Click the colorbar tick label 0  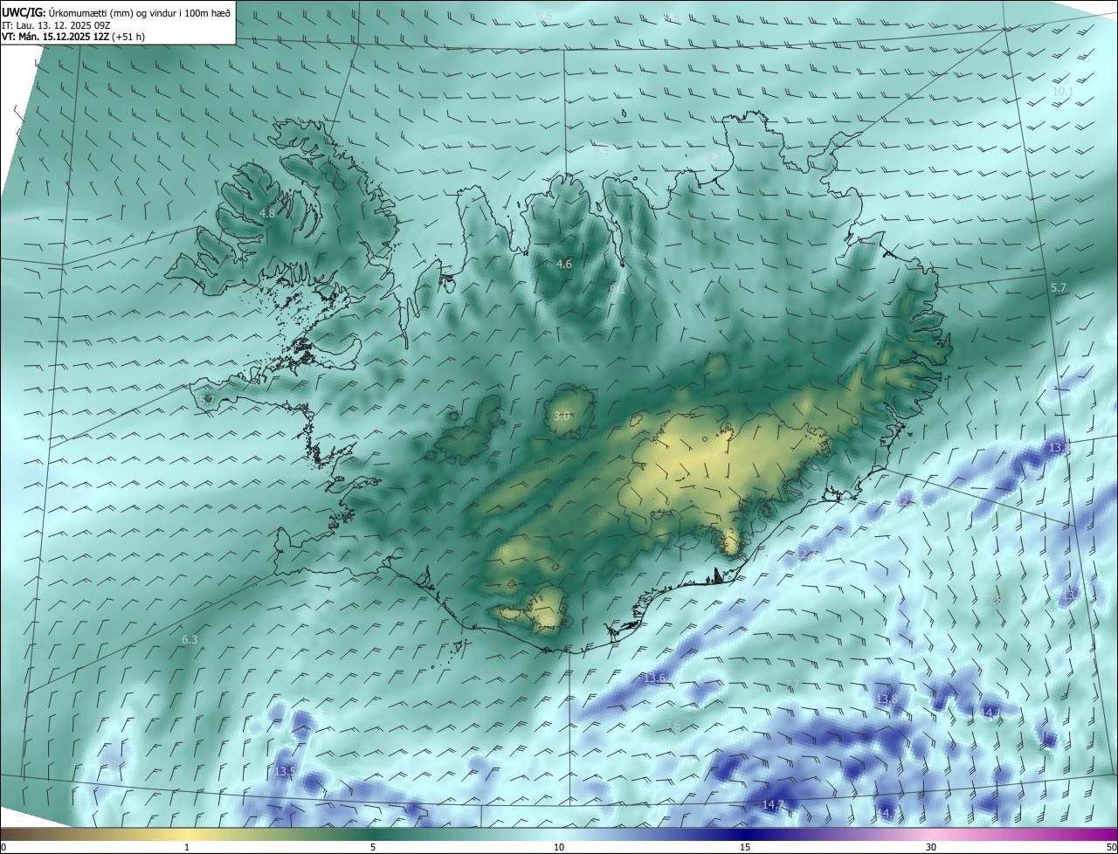click(x=3, y=847)
